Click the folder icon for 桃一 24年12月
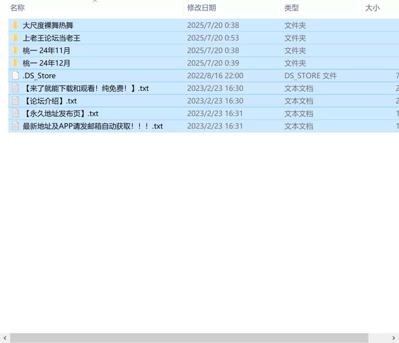The height and width of the screenshot is (343, 399). pyautogui.click(x=15, y=63)
